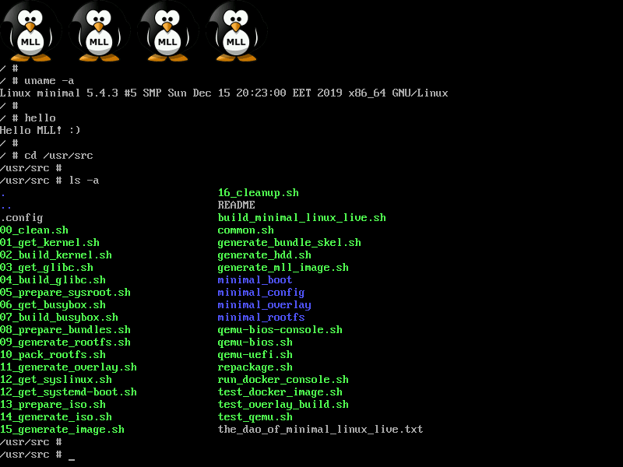The width and height of the screenshot is (623, 467).
Task: Click the second MLL penguin from left
Action: pyautogui.click(x=99, y=31)
